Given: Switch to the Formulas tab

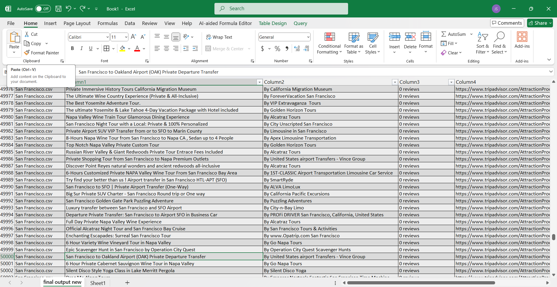Looking at the screenshot, I should (x=108, y=23).
